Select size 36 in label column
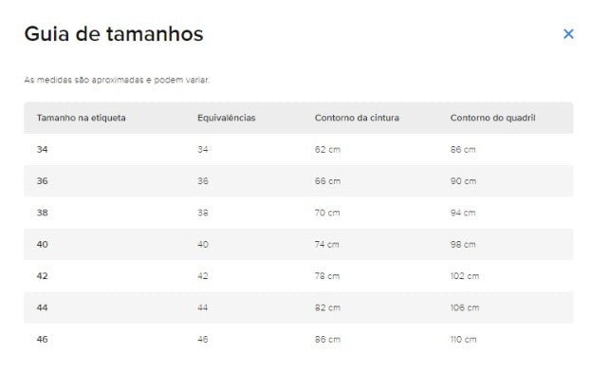This screenshot has width=609, height=374. (43, 181)
